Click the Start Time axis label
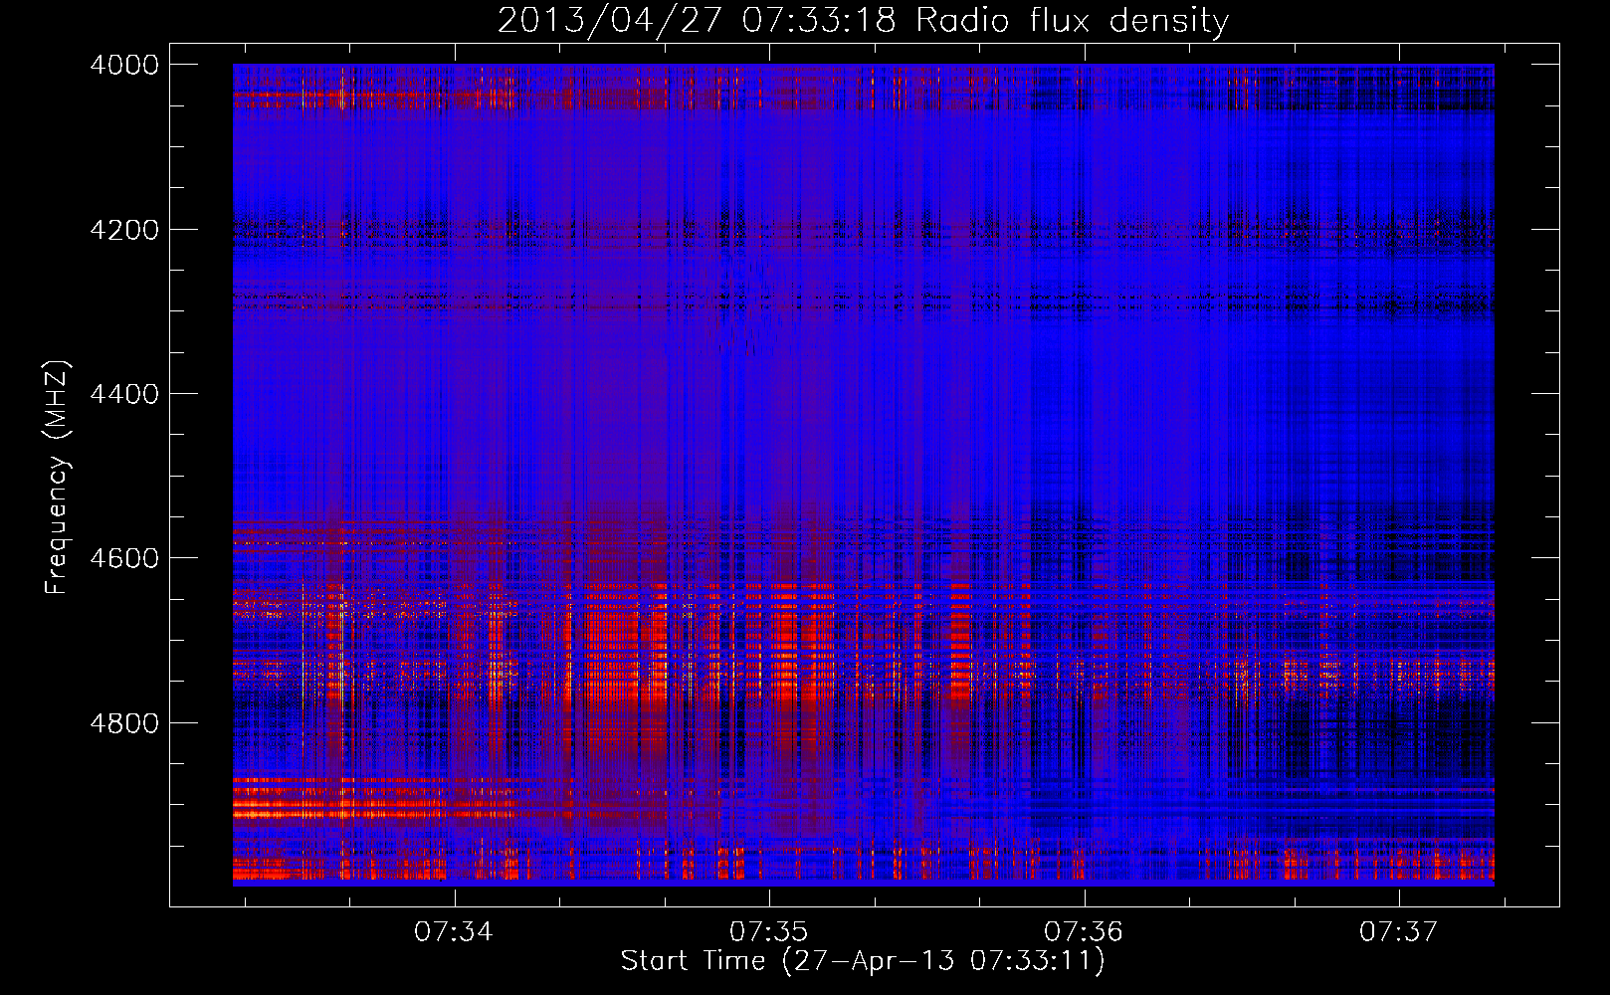 [x=863, y=961]
